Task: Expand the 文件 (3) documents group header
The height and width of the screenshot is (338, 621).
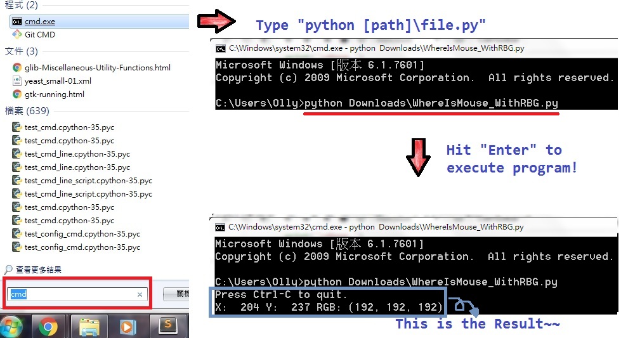Action: (x=21, y=51)
